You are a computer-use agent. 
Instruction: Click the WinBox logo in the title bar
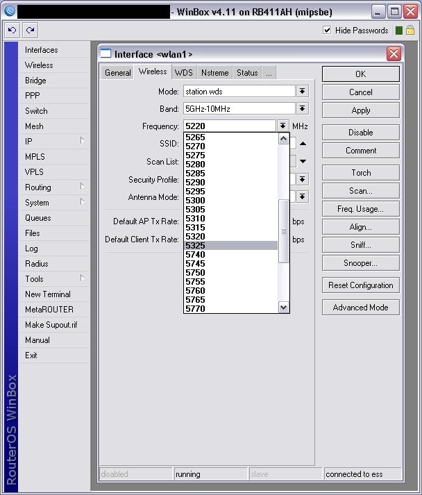(10, 12)
